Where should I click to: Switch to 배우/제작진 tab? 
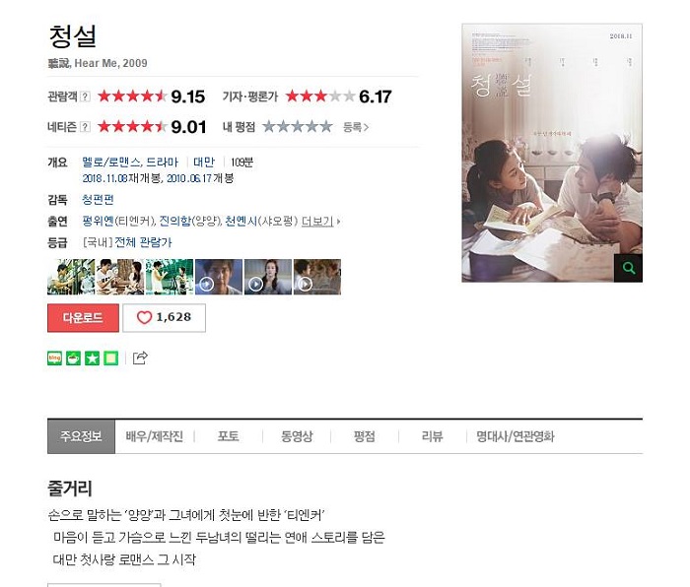click(x=155, y=436)
